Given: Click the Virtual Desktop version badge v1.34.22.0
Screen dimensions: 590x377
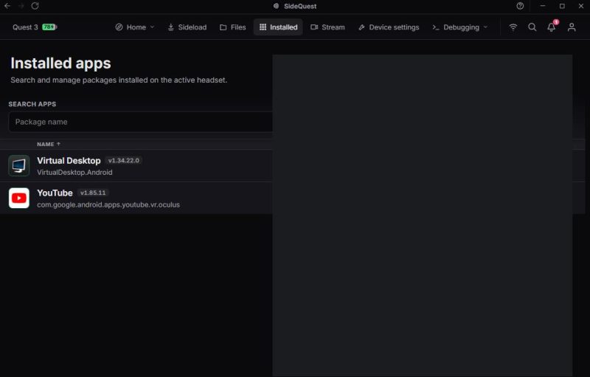Looking at the screenshot, I should [x=124, y=160].
